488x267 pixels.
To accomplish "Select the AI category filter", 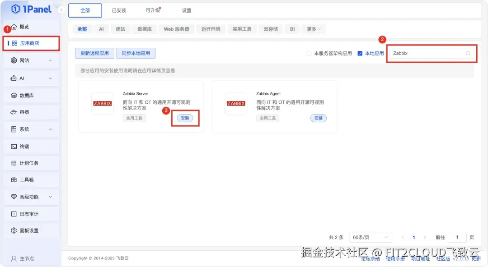I will [x=101, y=29].
